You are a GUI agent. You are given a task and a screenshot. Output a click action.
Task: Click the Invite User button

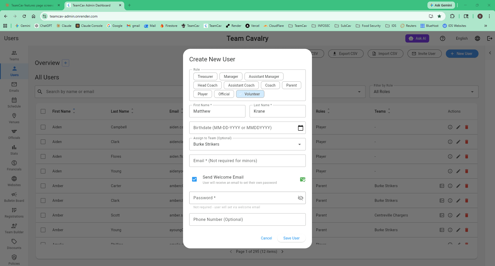click(x=424, y=54)
